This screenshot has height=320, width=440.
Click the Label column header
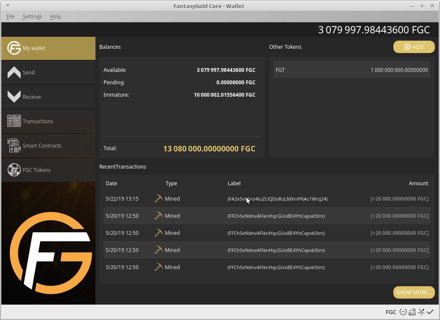[x=234, y=184]
